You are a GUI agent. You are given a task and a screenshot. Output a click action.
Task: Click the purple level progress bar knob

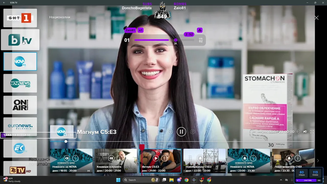(176, 40)
